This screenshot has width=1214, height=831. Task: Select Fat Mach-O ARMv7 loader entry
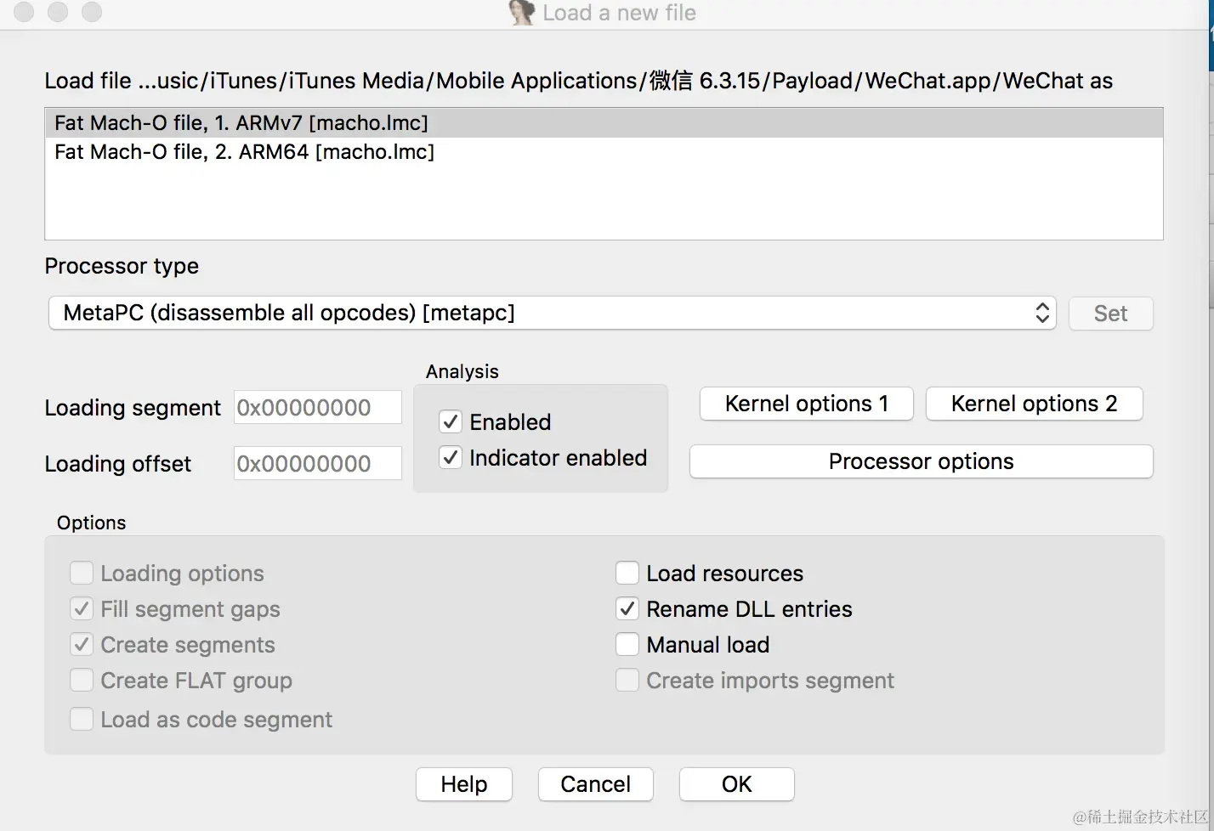click(x=241, y=123)
